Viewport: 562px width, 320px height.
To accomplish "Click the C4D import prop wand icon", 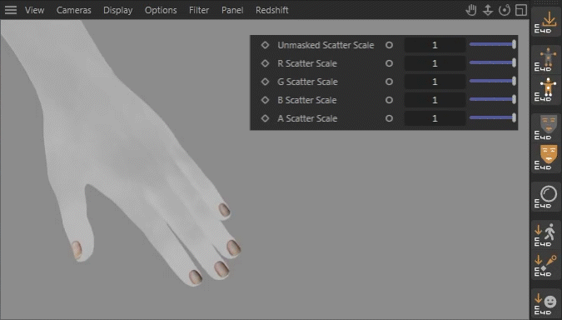I will click(x=546, y=265).
